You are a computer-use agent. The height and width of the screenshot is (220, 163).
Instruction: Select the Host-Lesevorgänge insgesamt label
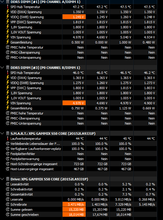point(32,169)
